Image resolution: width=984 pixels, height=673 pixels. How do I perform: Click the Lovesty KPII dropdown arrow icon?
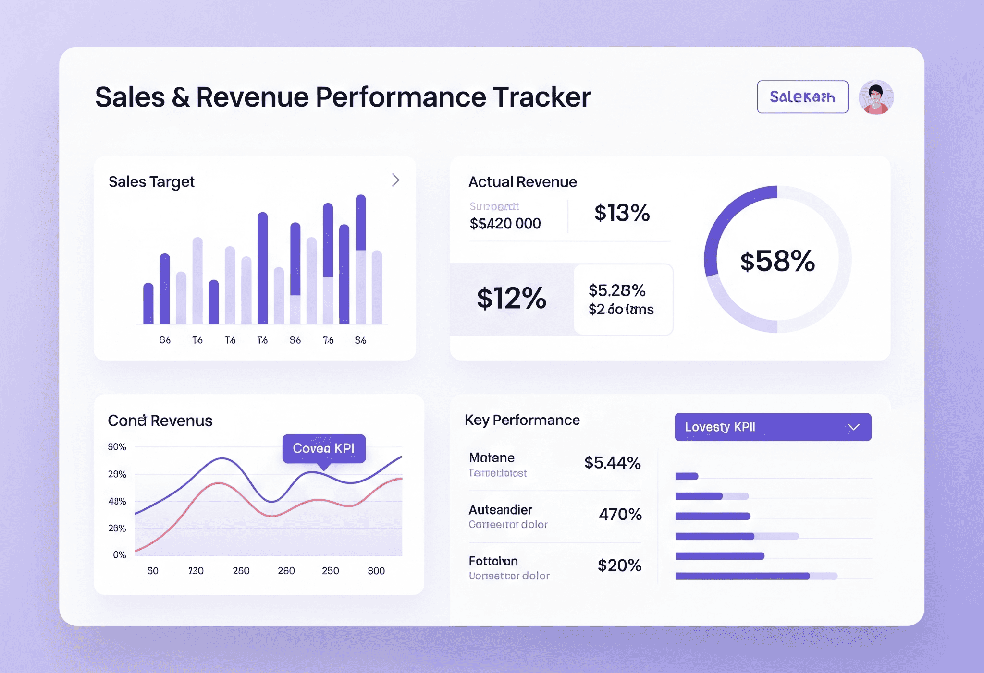pyautogui.click(x=853, y=427)
